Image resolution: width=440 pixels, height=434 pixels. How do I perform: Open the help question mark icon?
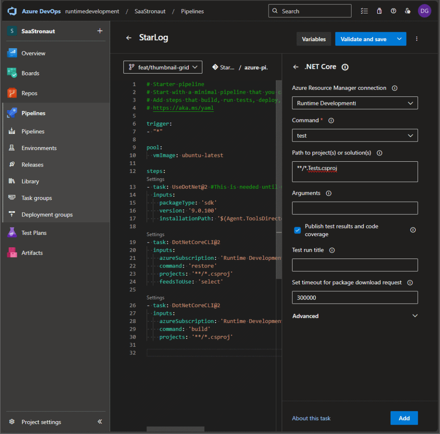pyautogui.click(x=393, y=11)
